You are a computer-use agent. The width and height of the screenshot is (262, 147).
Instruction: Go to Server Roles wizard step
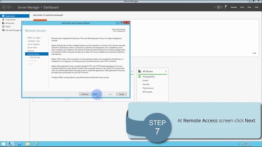pyautogui.click(x=32, y=48)
